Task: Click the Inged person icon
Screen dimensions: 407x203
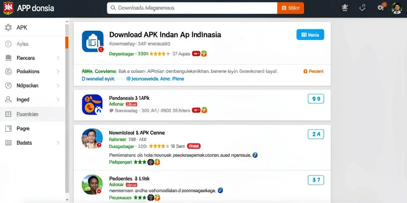Action: [8, 99]
